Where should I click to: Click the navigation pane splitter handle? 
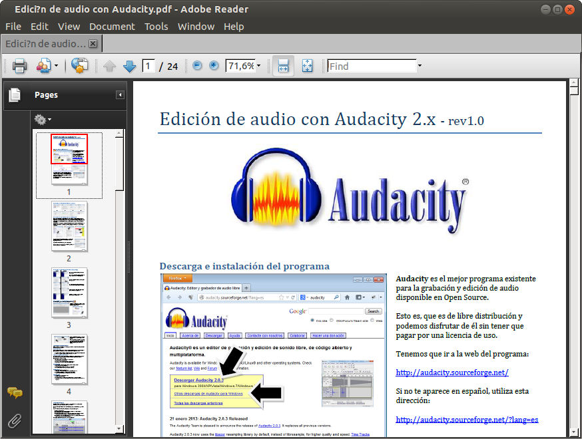[129, 257]
